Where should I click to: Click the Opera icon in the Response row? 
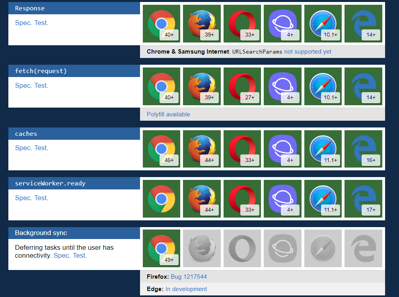242,24
